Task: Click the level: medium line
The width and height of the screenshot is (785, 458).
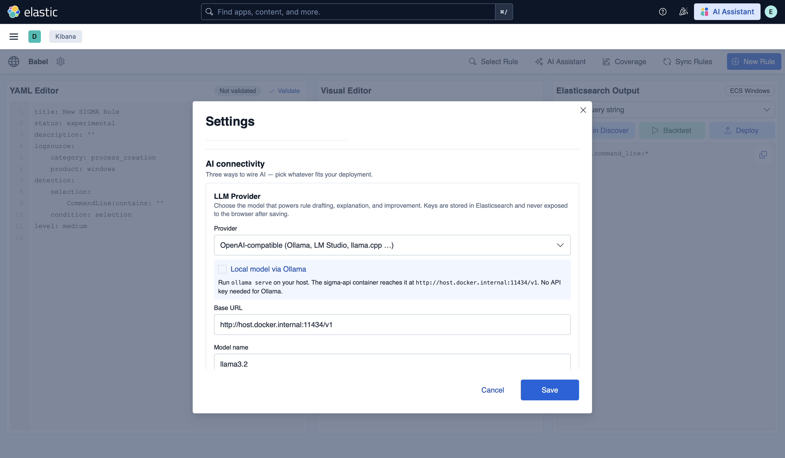Action: tap(61, 226)
